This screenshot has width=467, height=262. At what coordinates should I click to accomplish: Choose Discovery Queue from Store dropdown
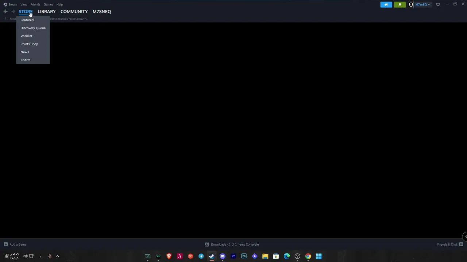33,28
